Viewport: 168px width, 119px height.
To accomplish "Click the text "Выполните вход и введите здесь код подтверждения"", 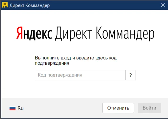I will (76, 61).
